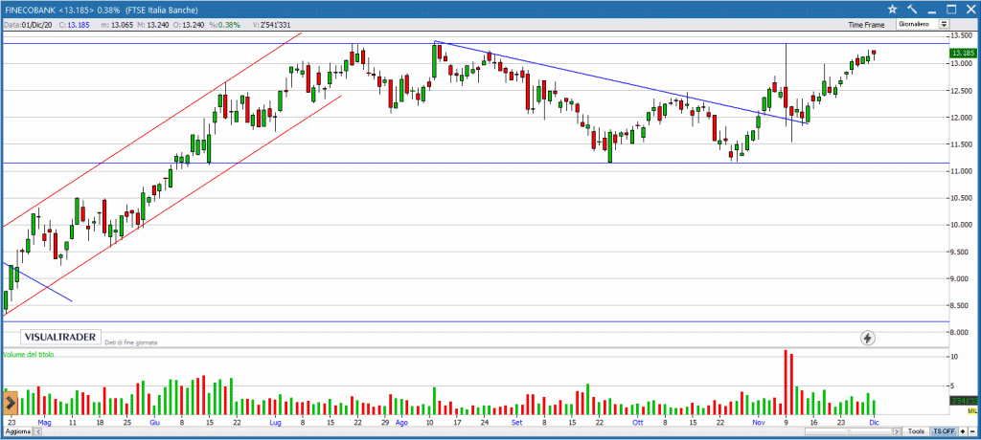Click the 'Dati di fine giornata' note
Screen dimensions: 981x440
(x=131, y=342)
